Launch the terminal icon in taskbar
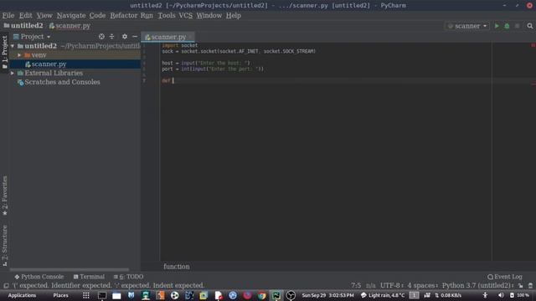The height and width of the screenshot is (301, 536). [x=102, y=295]
